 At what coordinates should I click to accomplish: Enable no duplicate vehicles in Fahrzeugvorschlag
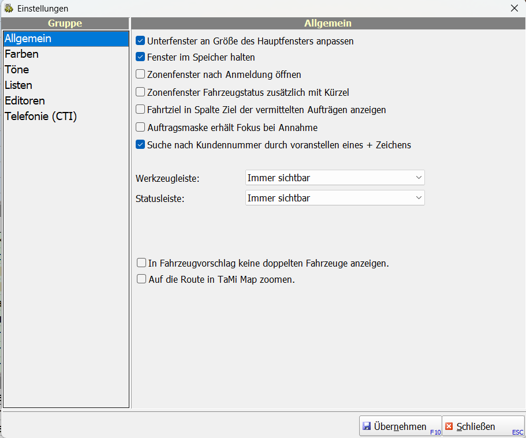141,263
